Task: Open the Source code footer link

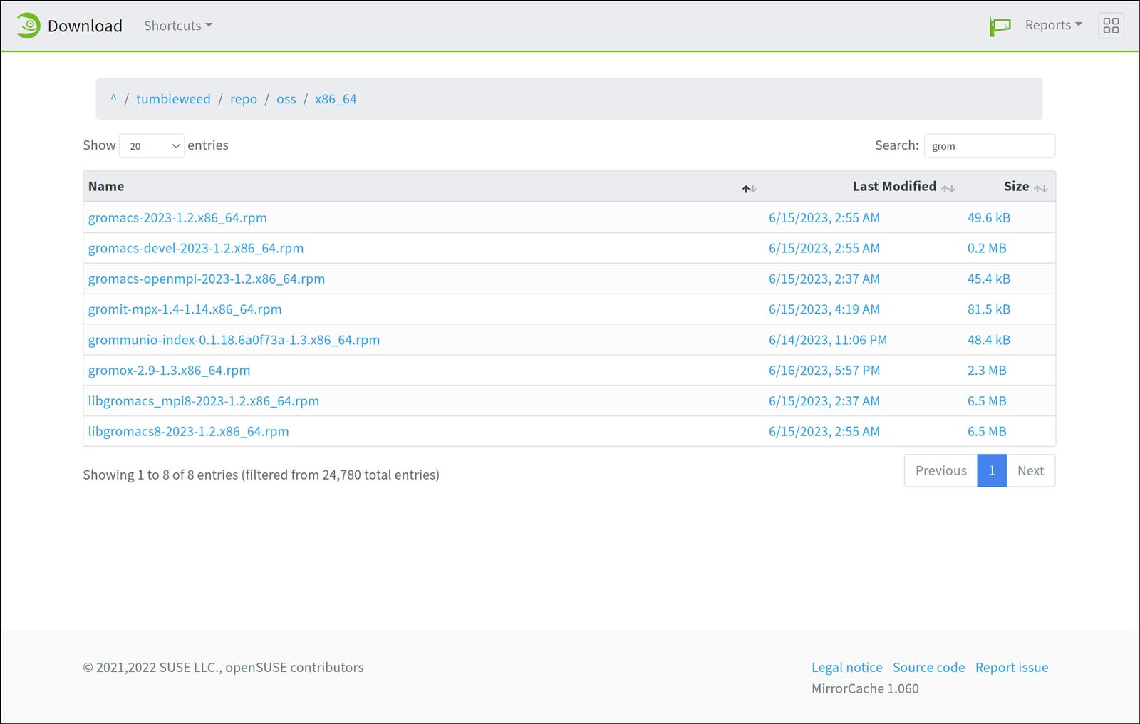Action: (x=929, y=667)
